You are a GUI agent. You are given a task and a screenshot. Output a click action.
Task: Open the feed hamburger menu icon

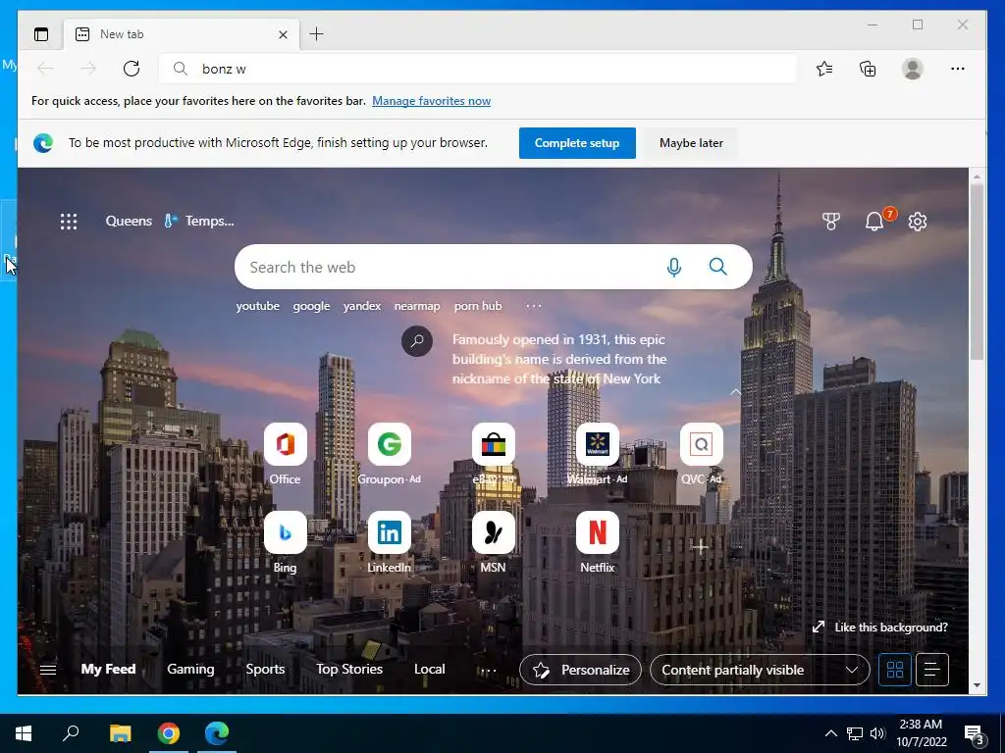[48, 670]
